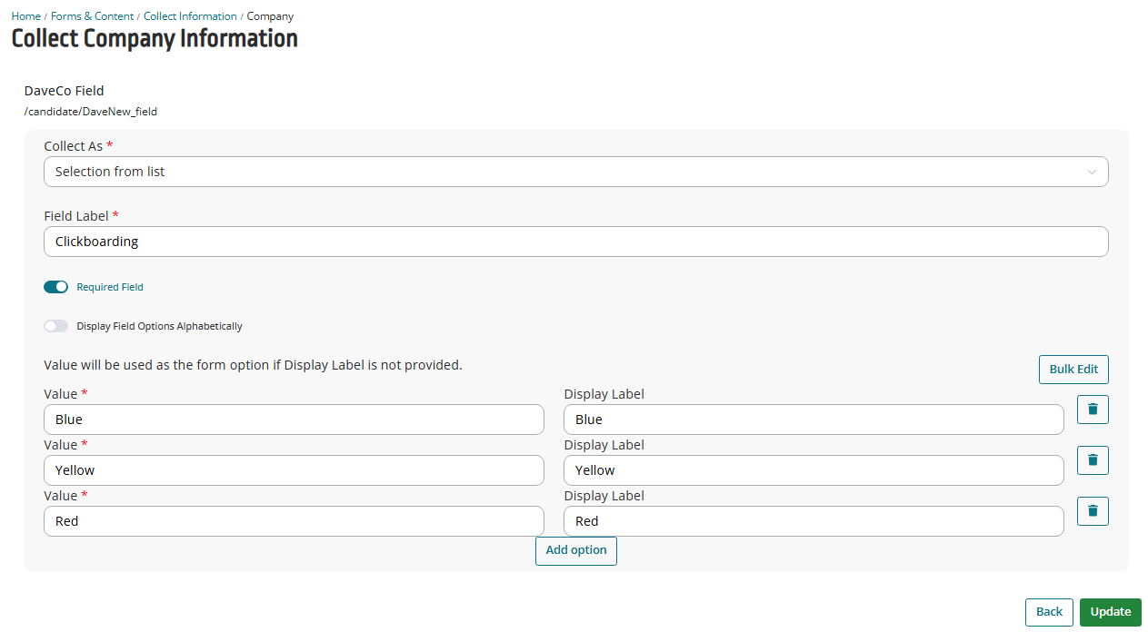
Task: Focus the Field Label input Clickboarding
Action: tap(576, 242)
